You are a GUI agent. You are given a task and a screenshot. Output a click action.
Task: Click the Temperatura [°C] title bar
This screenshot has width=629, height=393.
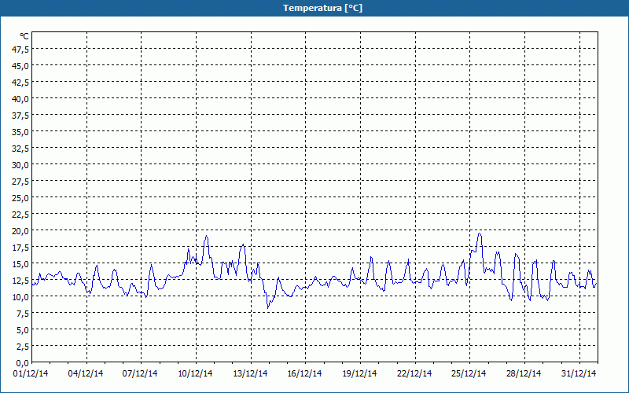click(x=314, y=8)
